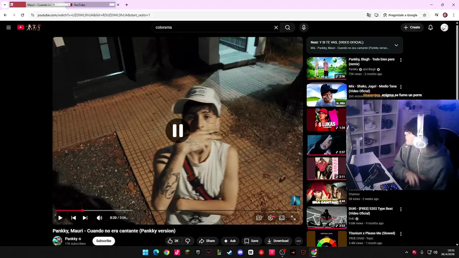
Task: Download the video
Action: point(278,241)
